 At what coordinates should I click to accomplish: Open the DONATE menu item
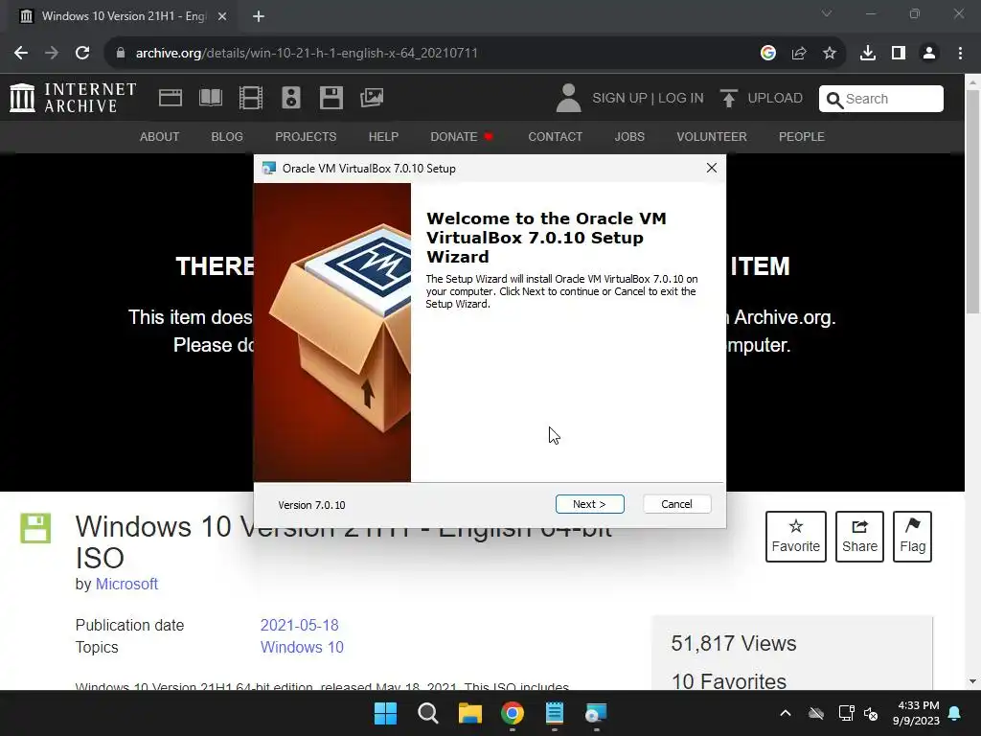tap(462, 136)
